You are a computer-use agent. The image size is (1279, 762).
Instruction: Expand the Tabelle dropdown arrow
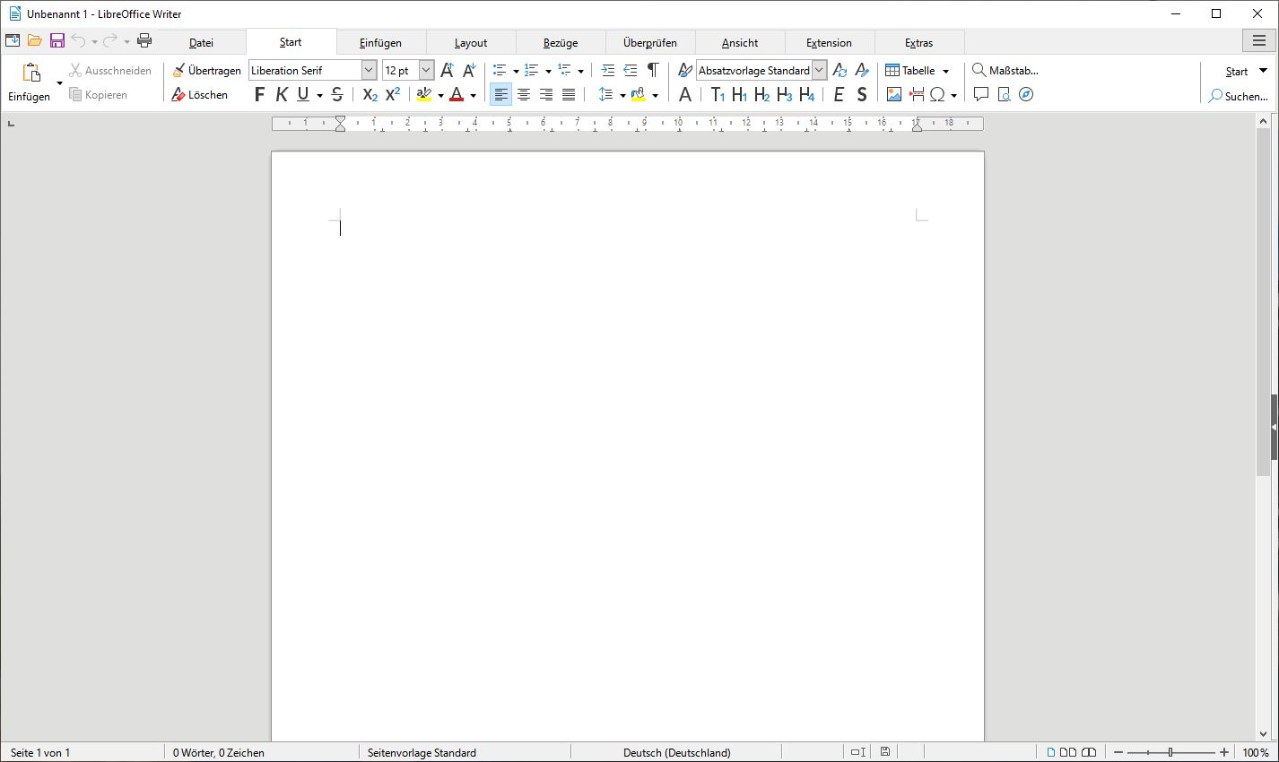(945, 71)
